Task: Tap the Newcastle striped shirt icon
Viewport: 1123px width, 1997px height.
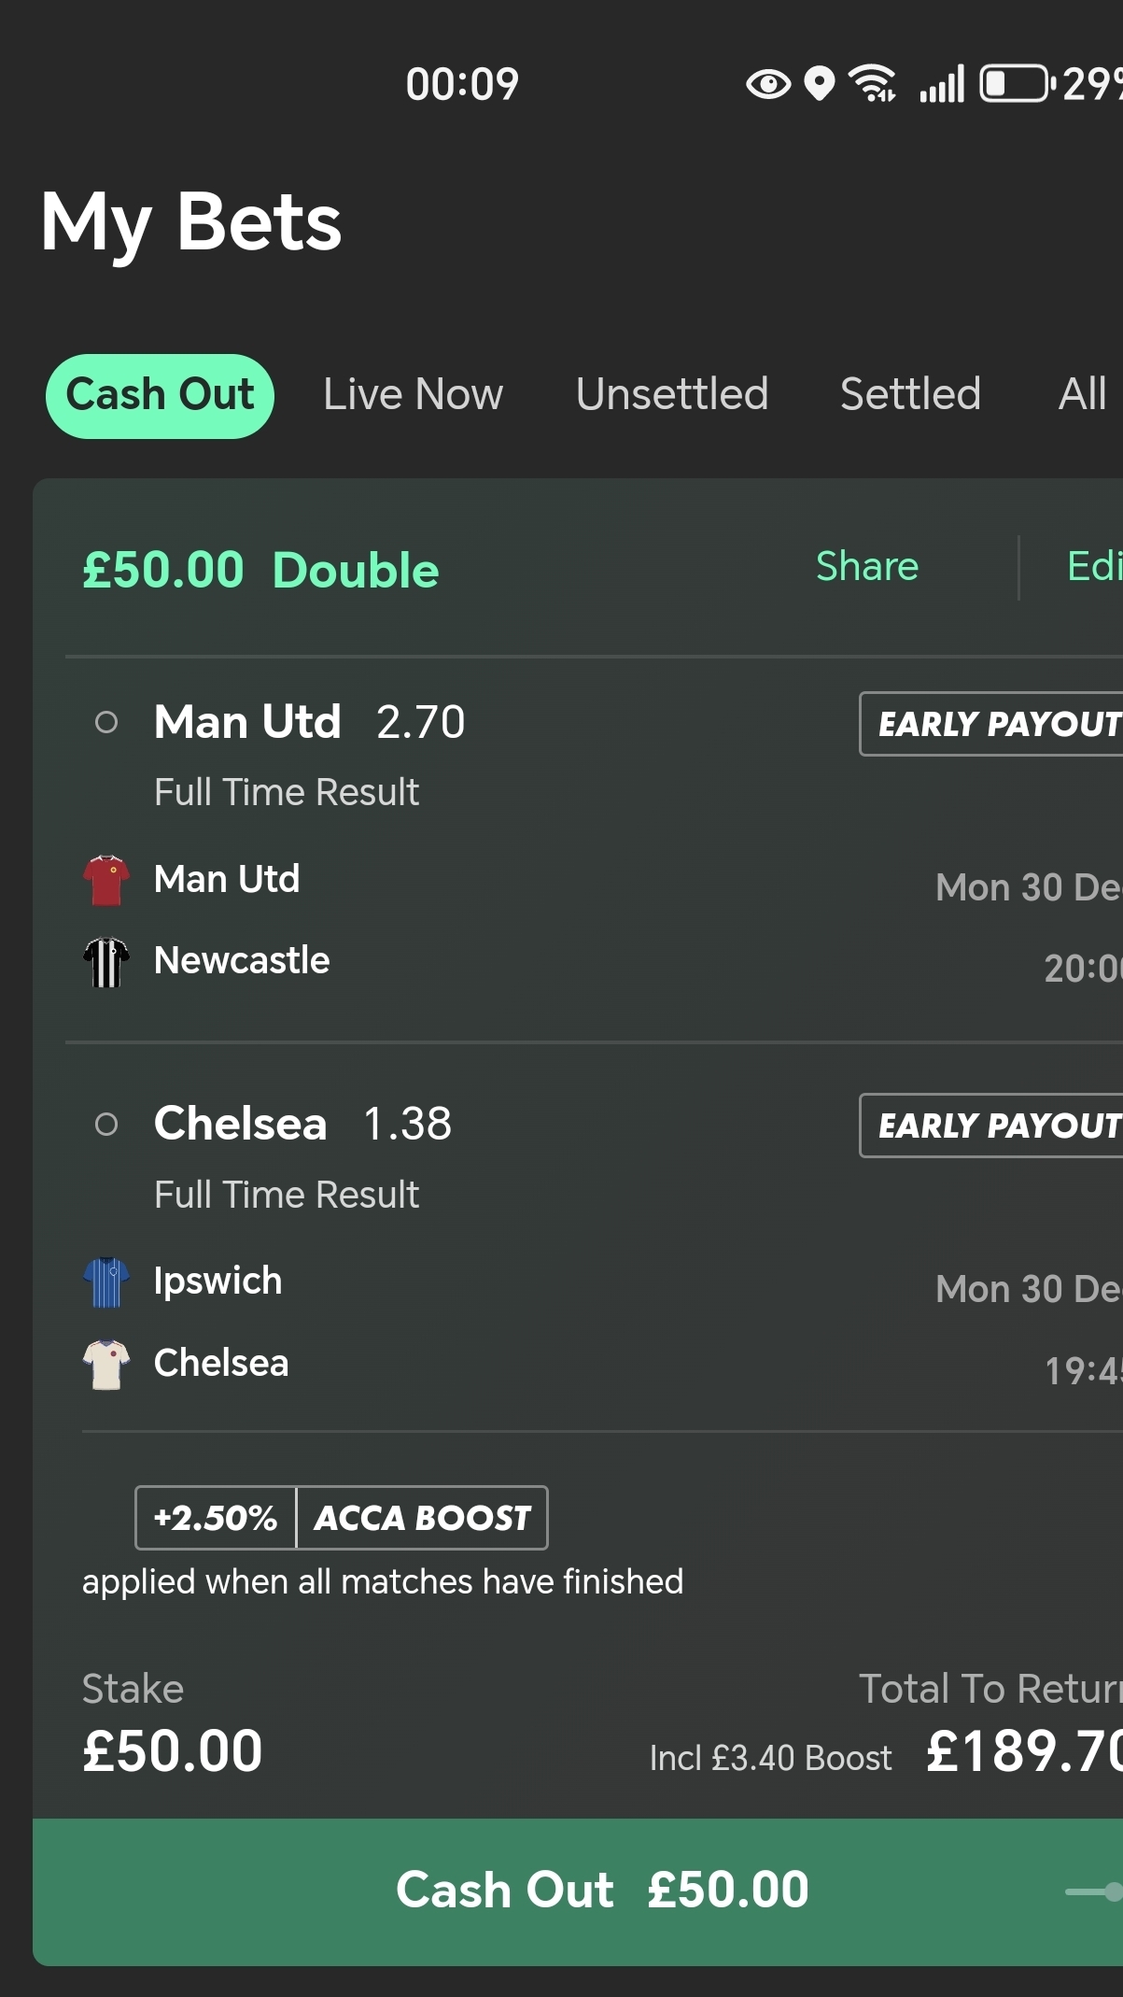Action: coord(106,962)
